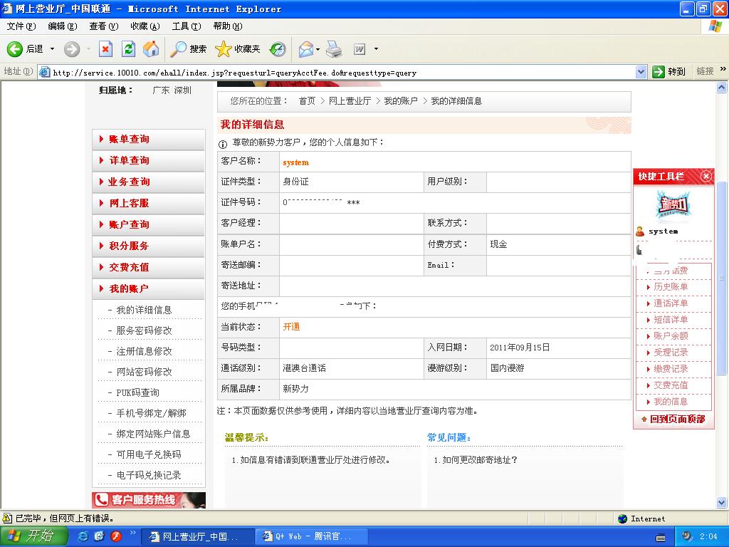Image resolution: width=729 pixels, height=547 pixels.
Task: Expand the 积分服务 sidebar section
Action: tap(129, 246)
